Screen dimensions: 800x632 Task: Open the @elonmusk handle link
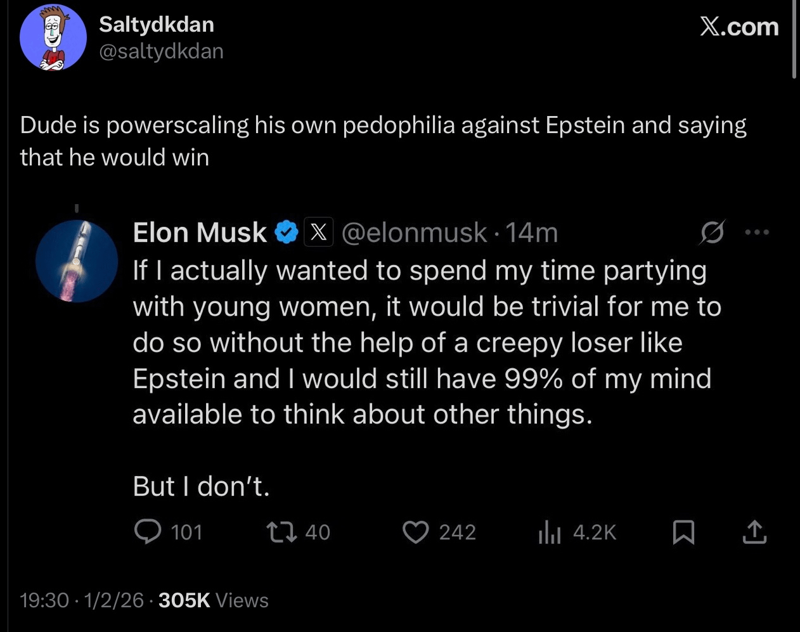[415, 233]
